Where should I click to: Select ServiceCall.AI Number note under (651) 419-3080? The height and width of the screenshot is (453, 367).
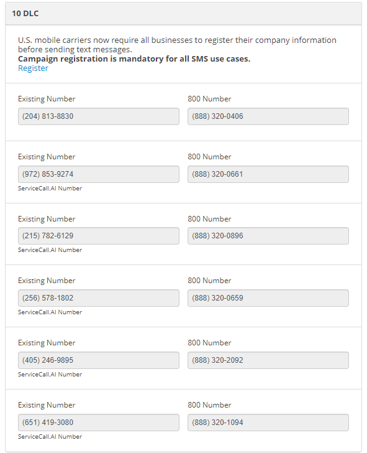50,437
